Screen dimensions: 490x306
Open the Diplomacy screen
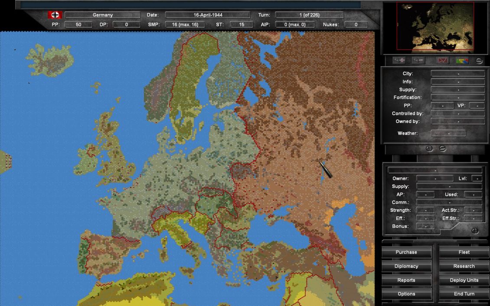point(406,266)
